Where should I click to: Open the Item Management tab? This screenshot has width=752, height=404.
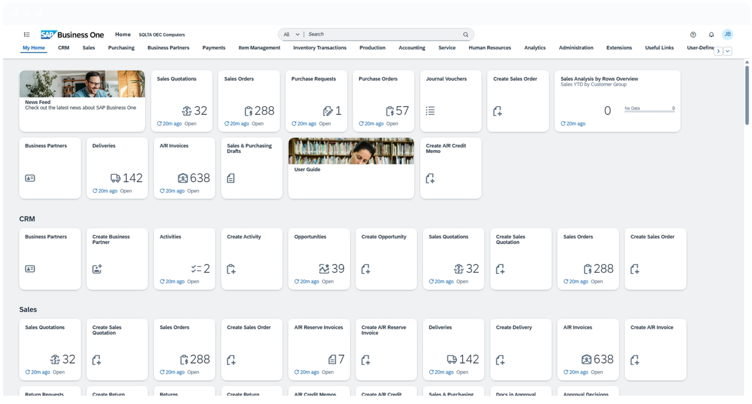pos(259,48)
